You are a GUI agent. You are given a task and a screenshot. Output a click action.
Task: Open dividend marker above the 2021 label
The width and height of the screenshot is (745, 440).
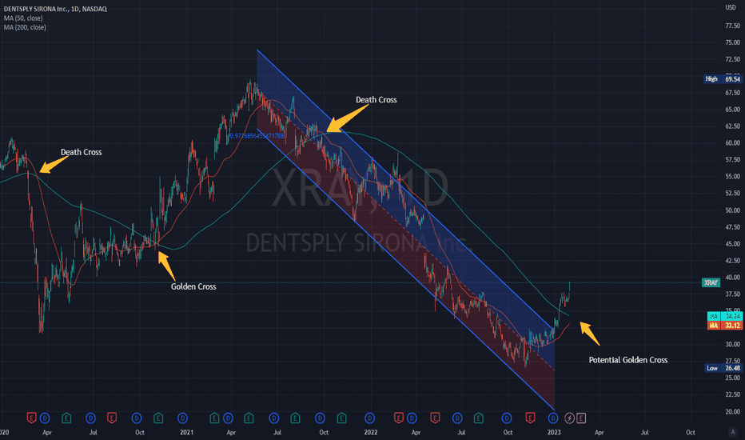pyautogui.click(x=182, y=418)
